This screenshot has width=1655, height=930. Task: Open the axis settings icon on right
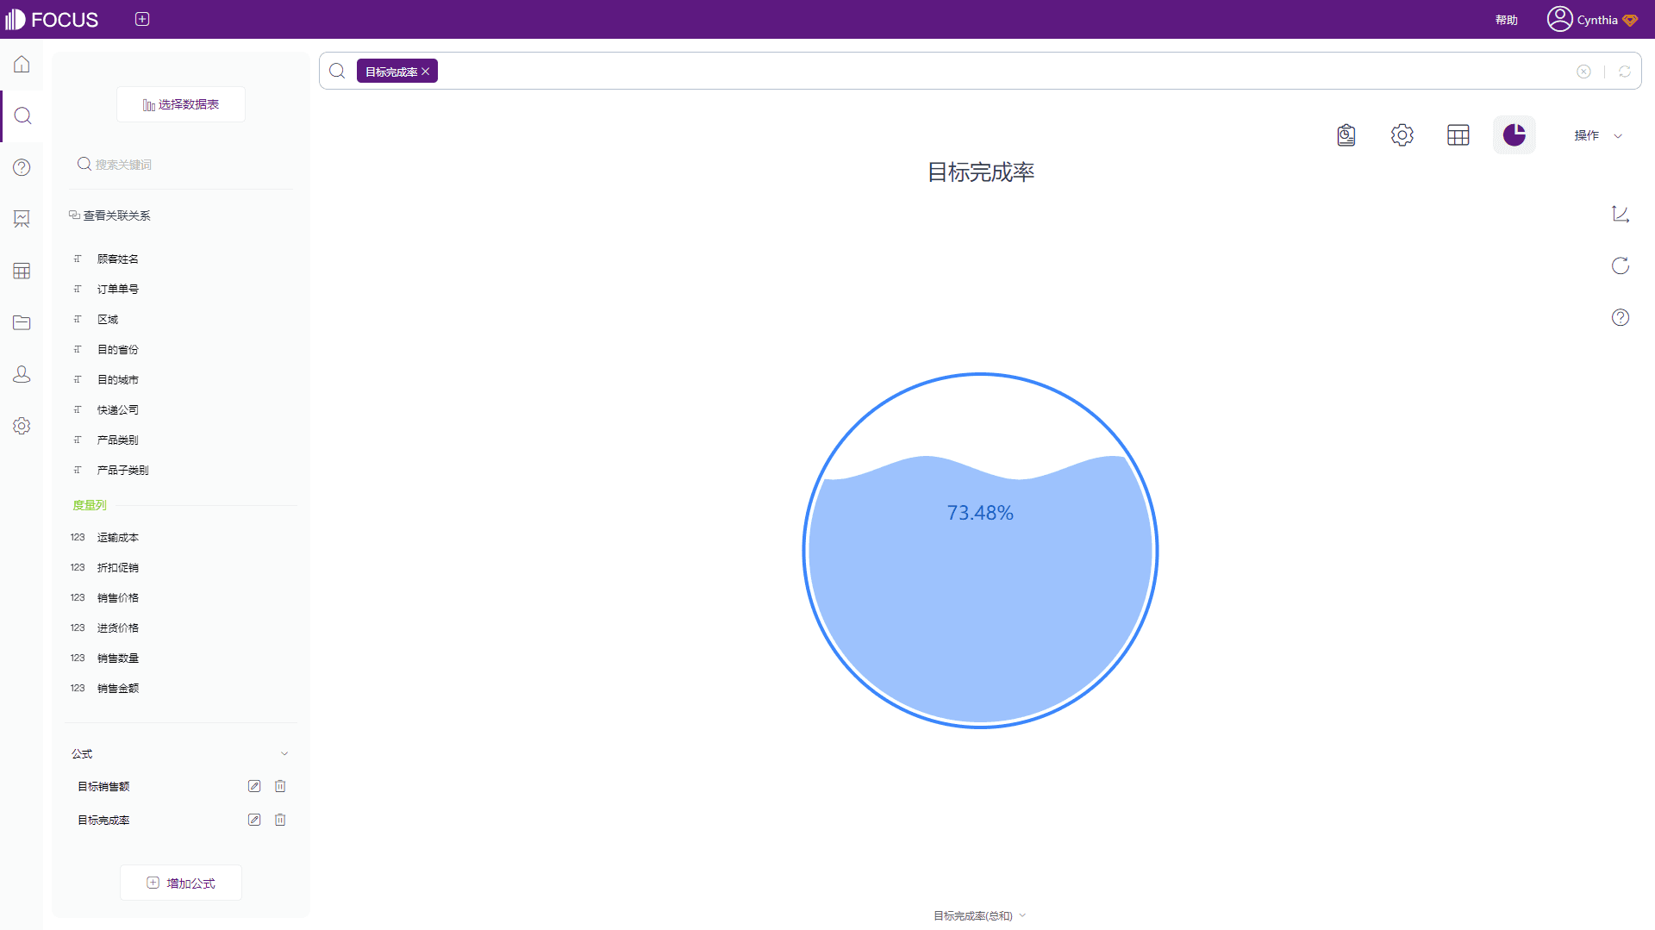pyautogui.click(x=1621, y=214)
